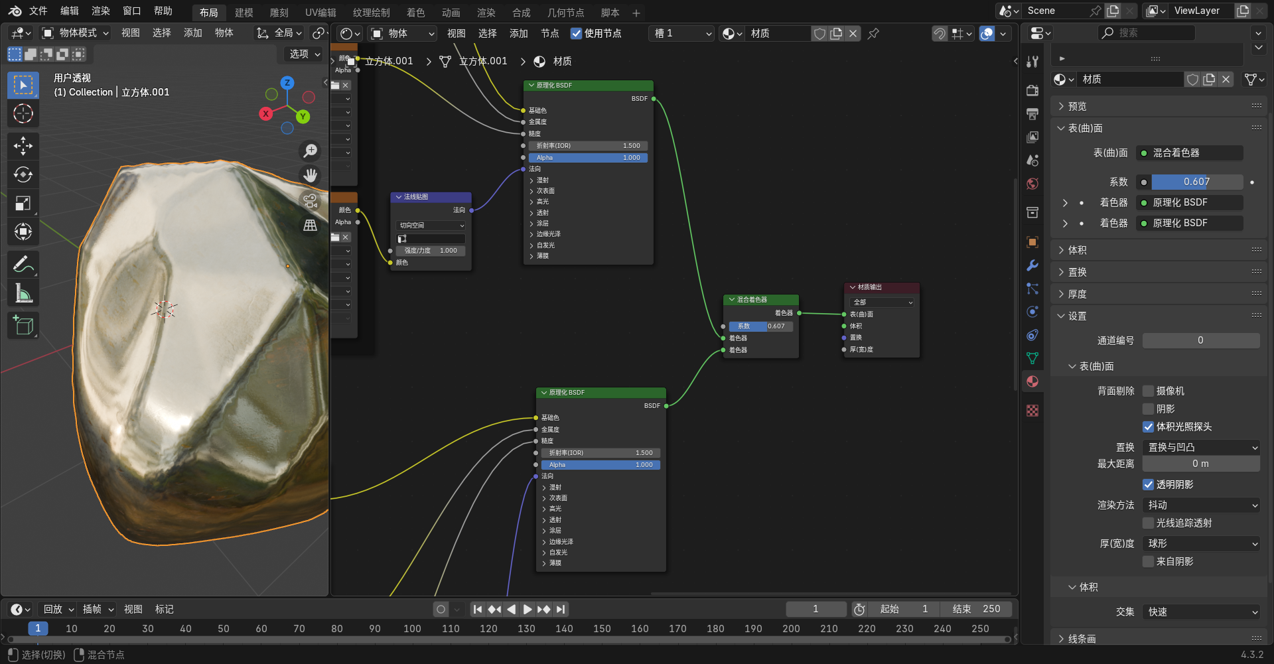This screenshot has width=1274, height=664.
Task: Expand the 预览 panel
Action: 1077,106
